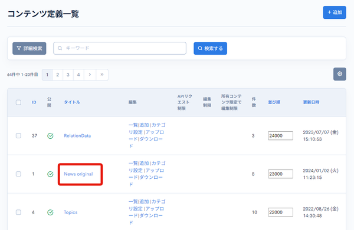Screen dimensions: 354x230
Task: Click the magnifier icon in the keyword field
Action: (60, 48)
